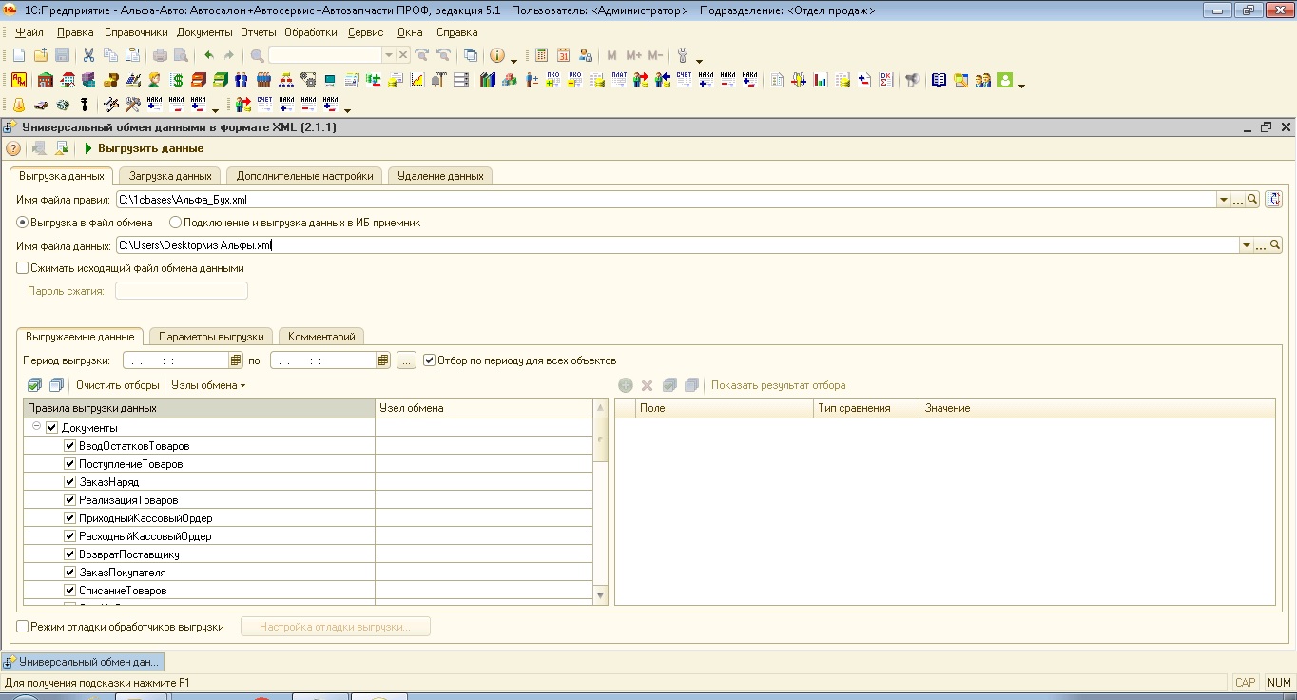Click the green user avatar icon
Image resolution: width=1297 pixels, height=700 pixels.
(x=1006, y=80)
